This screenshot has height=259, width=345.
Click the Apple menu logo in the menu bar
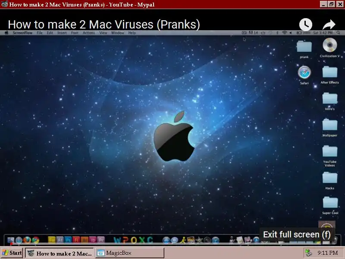pos(6,33)
